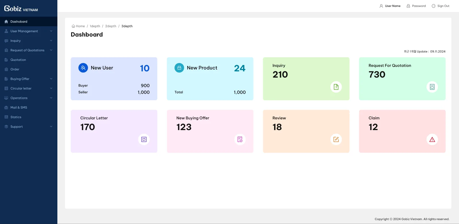Image resolution: width=459 pixels, height=224 pixels.
Task: Expand the User Management sidebar chevron
Action: (x=51, y=31)
